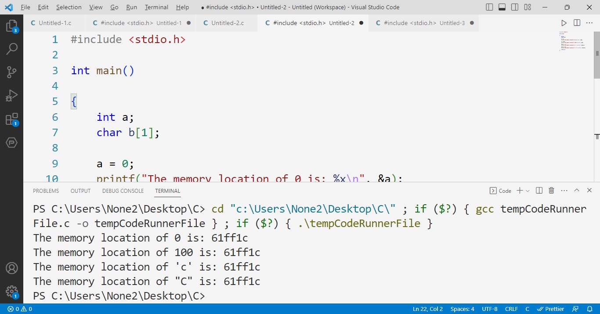600x314 pixels.
Task: Split the terminal
Action: coord(539,191)
